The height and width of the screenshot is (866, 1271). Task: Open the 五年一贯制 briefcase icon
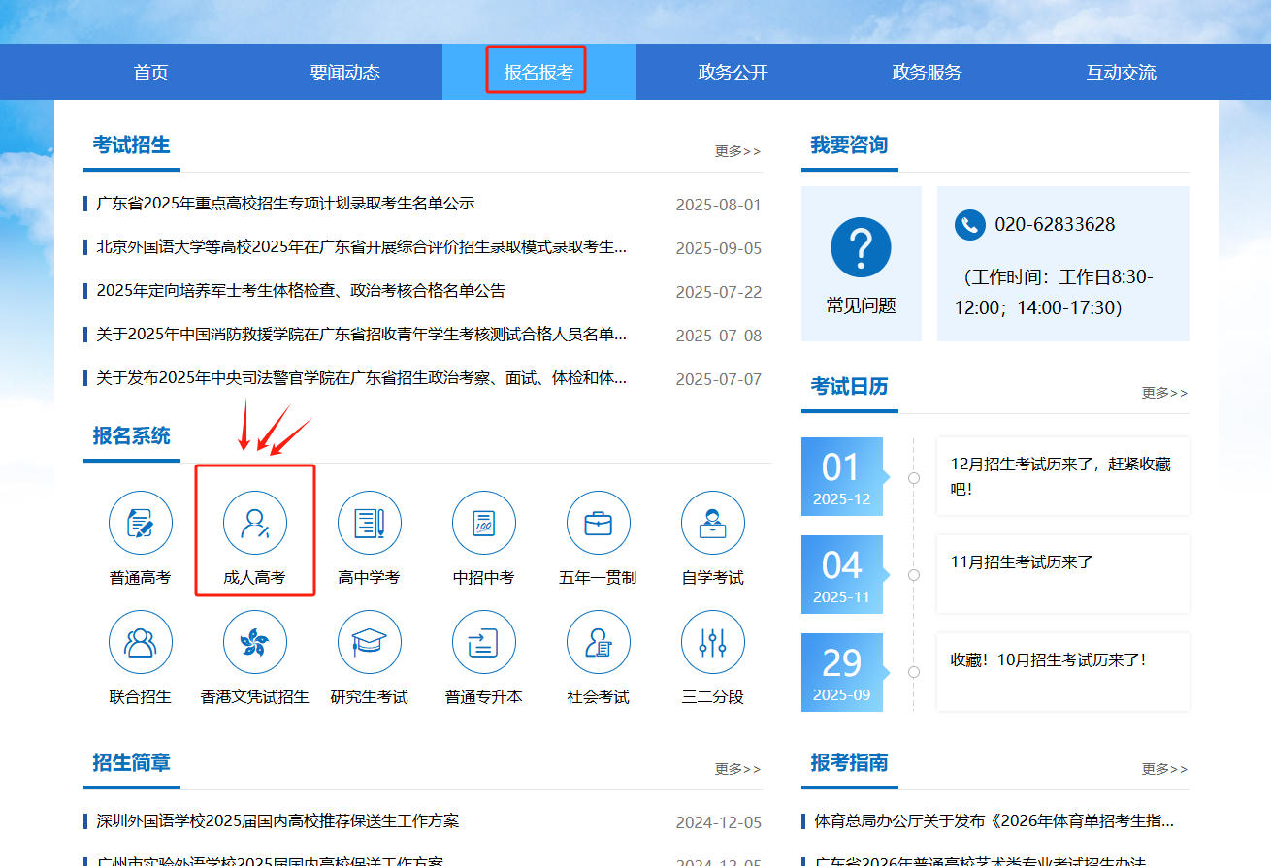pos(599,524)
